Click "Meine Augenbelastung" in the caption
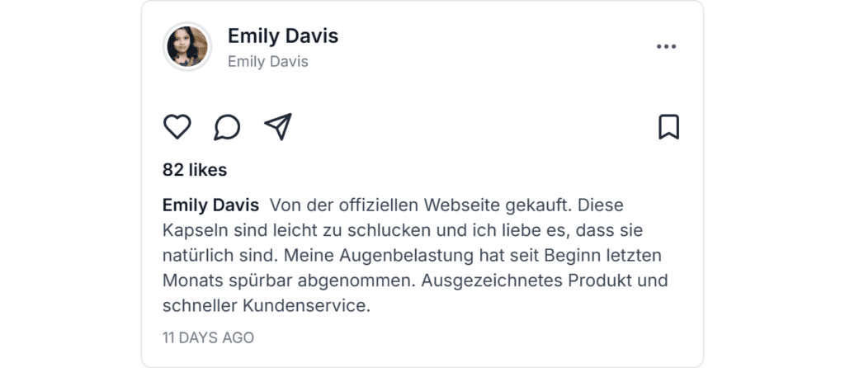This screenshot has width=845, height=368. click(353, 255)
